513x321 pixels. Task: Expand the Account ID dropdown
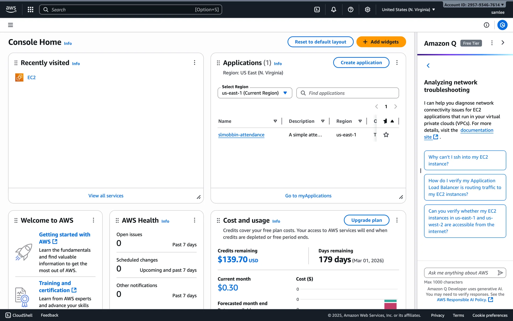(474, 5)
